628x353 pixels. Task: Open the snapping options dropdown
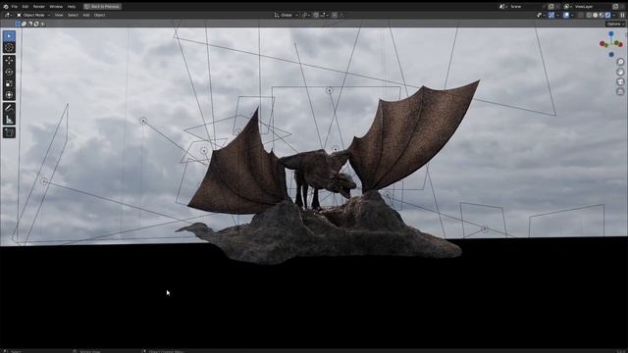[x=324, y=16]
